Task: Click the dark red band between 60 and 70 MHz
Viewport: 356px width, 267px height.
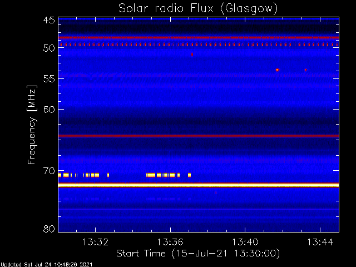Action: click(199, 136)
